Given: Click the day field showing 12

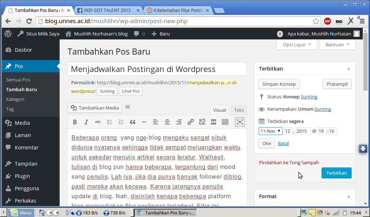Looking at the screenshot, I should click(x=288, y=131).
